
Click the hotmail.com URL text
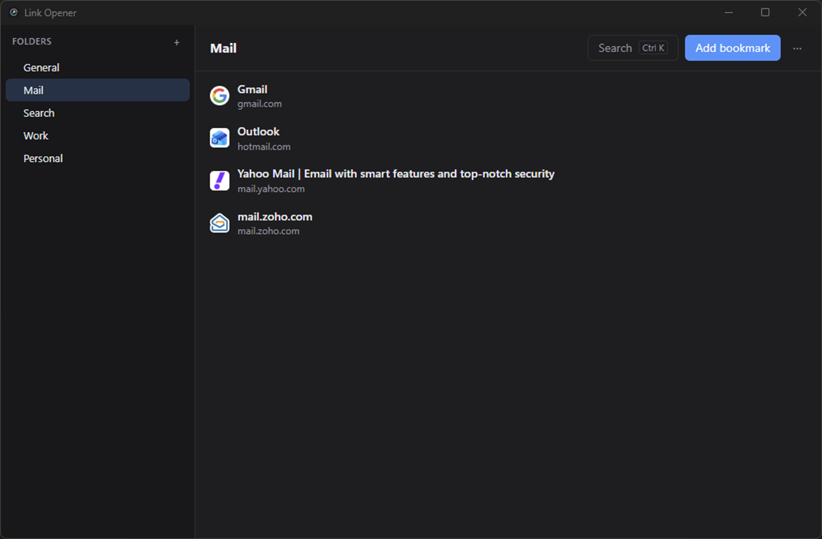(x=264, y=147)
